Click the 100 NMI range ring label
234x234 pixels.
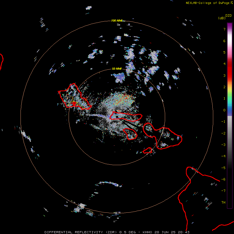click(117, 21)
